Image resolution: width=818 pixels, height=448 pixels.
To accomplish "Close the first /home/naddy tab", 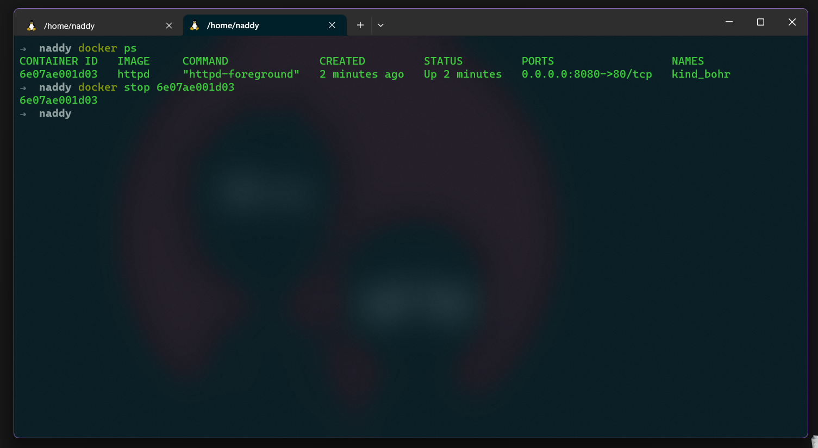I will [169, 26].
